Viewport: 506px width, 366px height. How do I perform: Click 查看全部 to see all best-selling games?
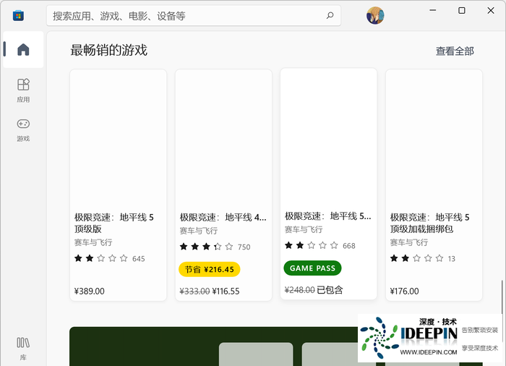pos(455,51)
